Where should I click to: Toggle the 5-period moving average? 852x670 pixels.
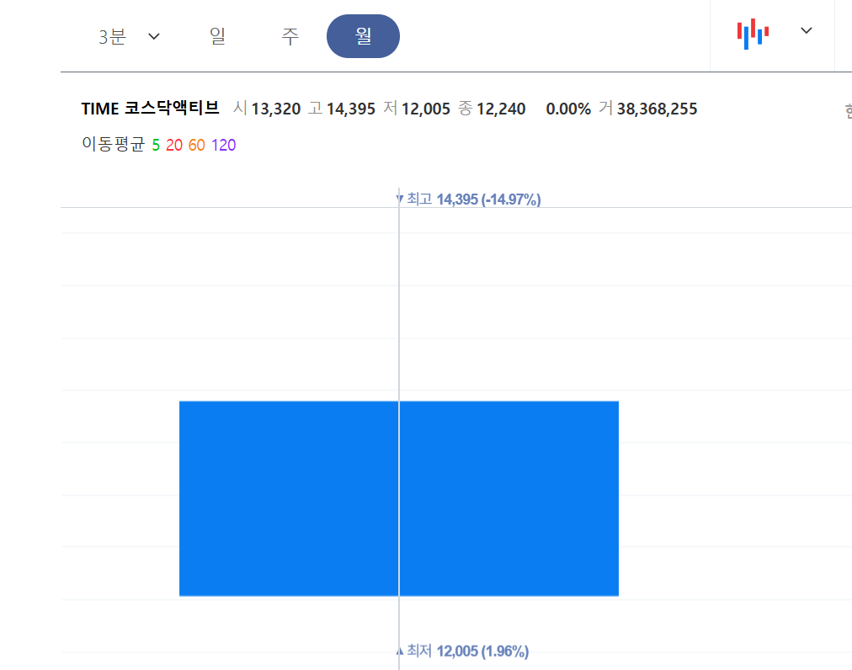[155, 145]
